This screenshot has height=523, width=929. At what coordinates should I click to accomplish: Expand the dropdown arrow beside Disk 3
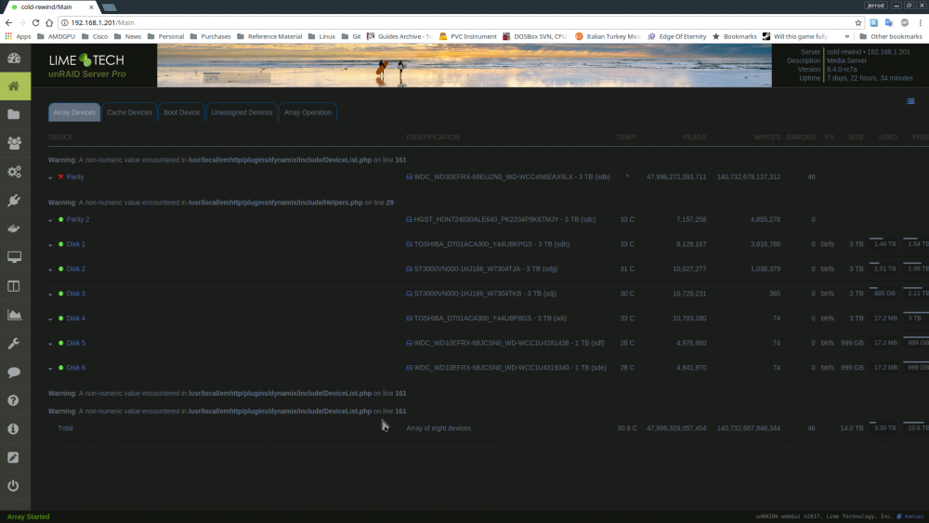pos(50,294)
